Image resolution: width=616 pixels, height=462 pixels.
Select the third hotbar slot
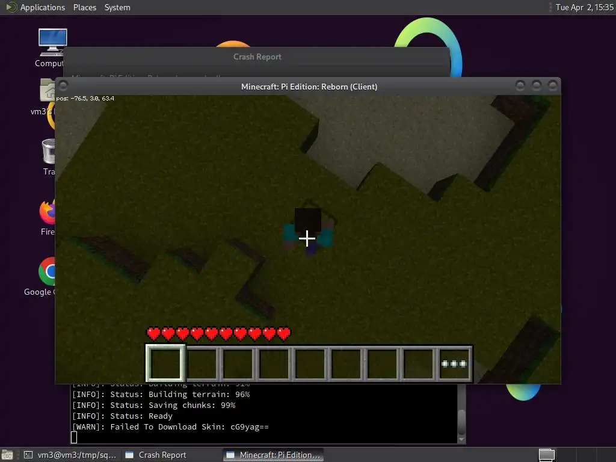tap(238, 364)
